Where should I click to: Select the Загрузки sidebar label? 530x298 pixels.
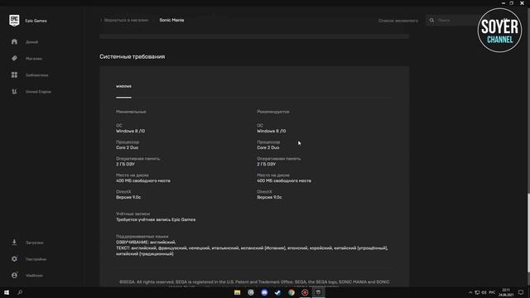pyautogui.click(x=35, y=243)
